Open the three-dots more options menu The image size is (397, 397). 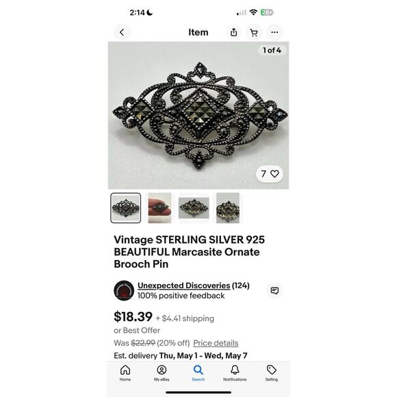[274, 32]
